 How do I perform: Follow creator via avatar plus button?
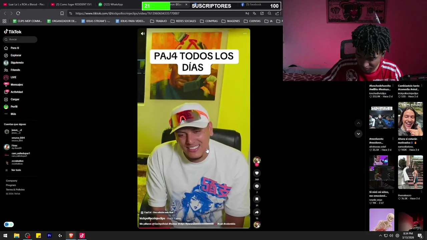pos(257,164)
